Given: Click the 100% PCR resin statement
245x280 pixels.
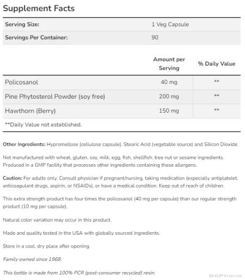Looking at the screenshot, I should [79, 273].
